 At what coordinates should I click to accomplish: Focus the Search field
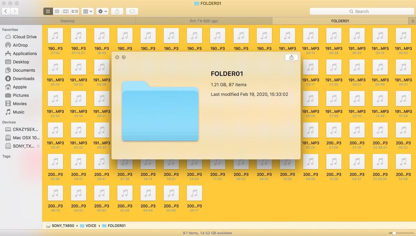[362, 11]
